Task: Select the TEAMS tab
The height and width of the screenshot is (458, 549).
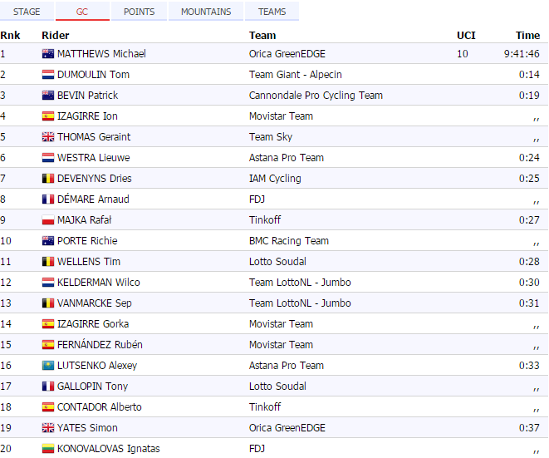Action: pyautogui.click(x=272, y=12)
